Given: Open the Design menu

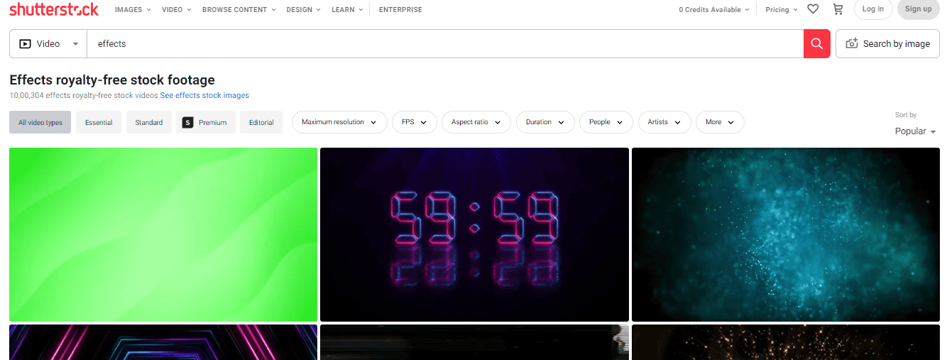Looking at the screenshot, I should pos(303,9).
